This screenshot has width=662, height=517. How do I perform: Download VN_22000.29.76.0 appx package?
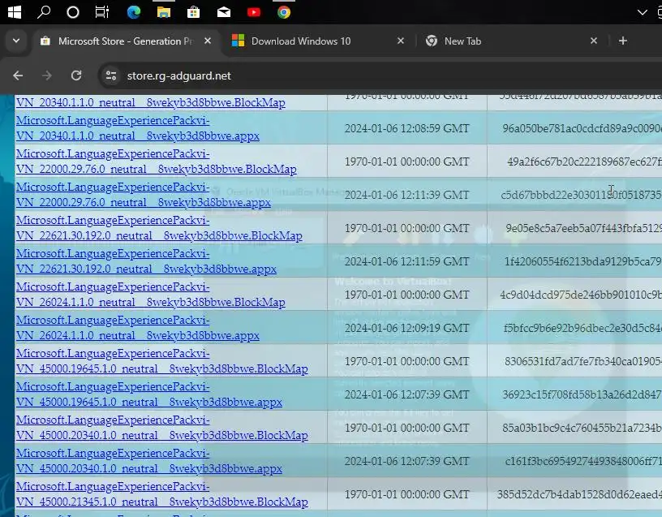[144, 195]
